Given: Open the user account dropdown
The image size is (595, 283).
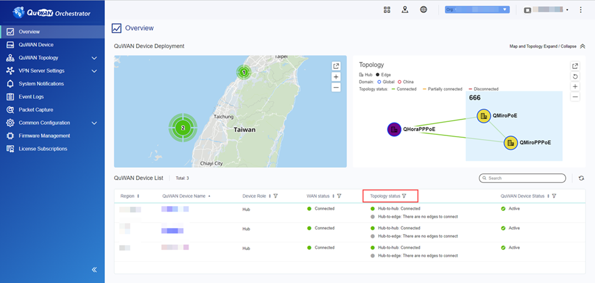Looking at the screenshot, I should tap(546, 10).
